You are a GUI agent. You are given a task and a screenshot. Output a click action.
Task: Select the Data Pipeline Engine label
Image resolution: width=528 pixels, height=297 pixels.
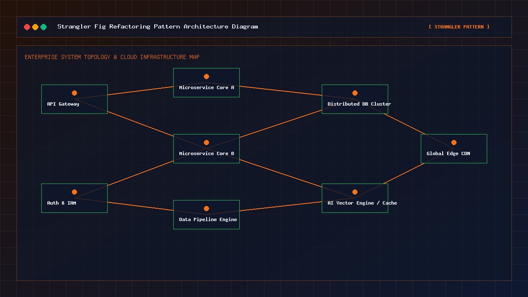tap(208, 219)
